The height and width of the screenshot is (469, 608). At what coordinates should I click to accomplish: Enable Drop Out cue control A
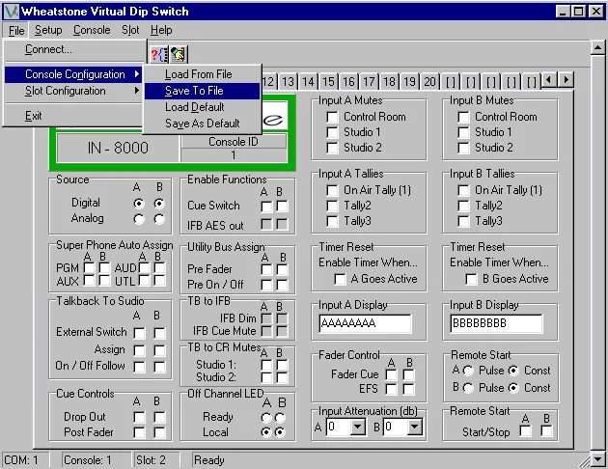[139, 418]
